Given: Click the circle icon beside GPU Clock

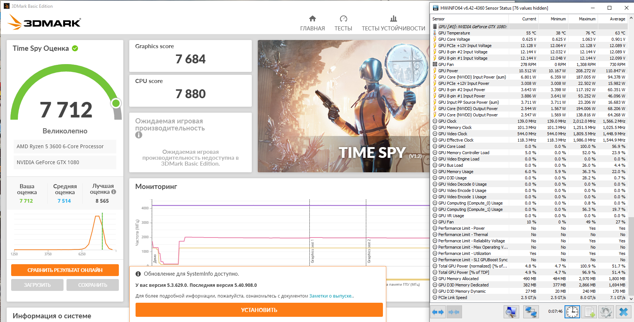Looking at the screenshot, I should (435, 121).
